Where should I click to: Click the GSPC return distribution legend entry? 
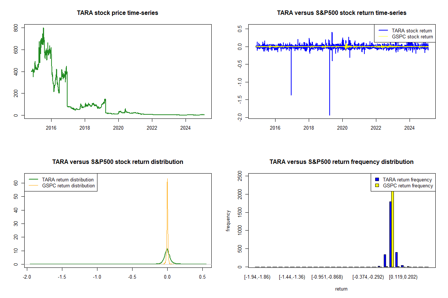(x=68, y=186)
